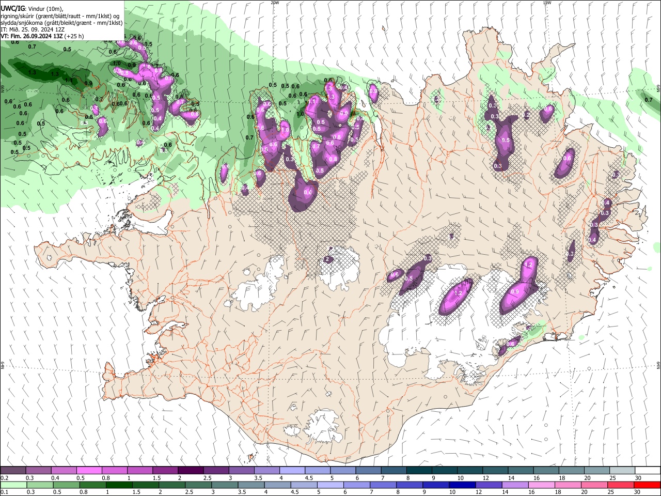Click the bottom-row 4 gray-blue swatch
The width and height of the screenshot is (661, 496).
click(x=277, y=485)
